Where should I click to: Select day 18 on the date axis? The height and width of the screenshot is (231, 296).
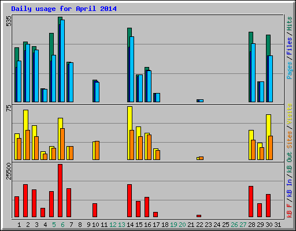point(165,225)
